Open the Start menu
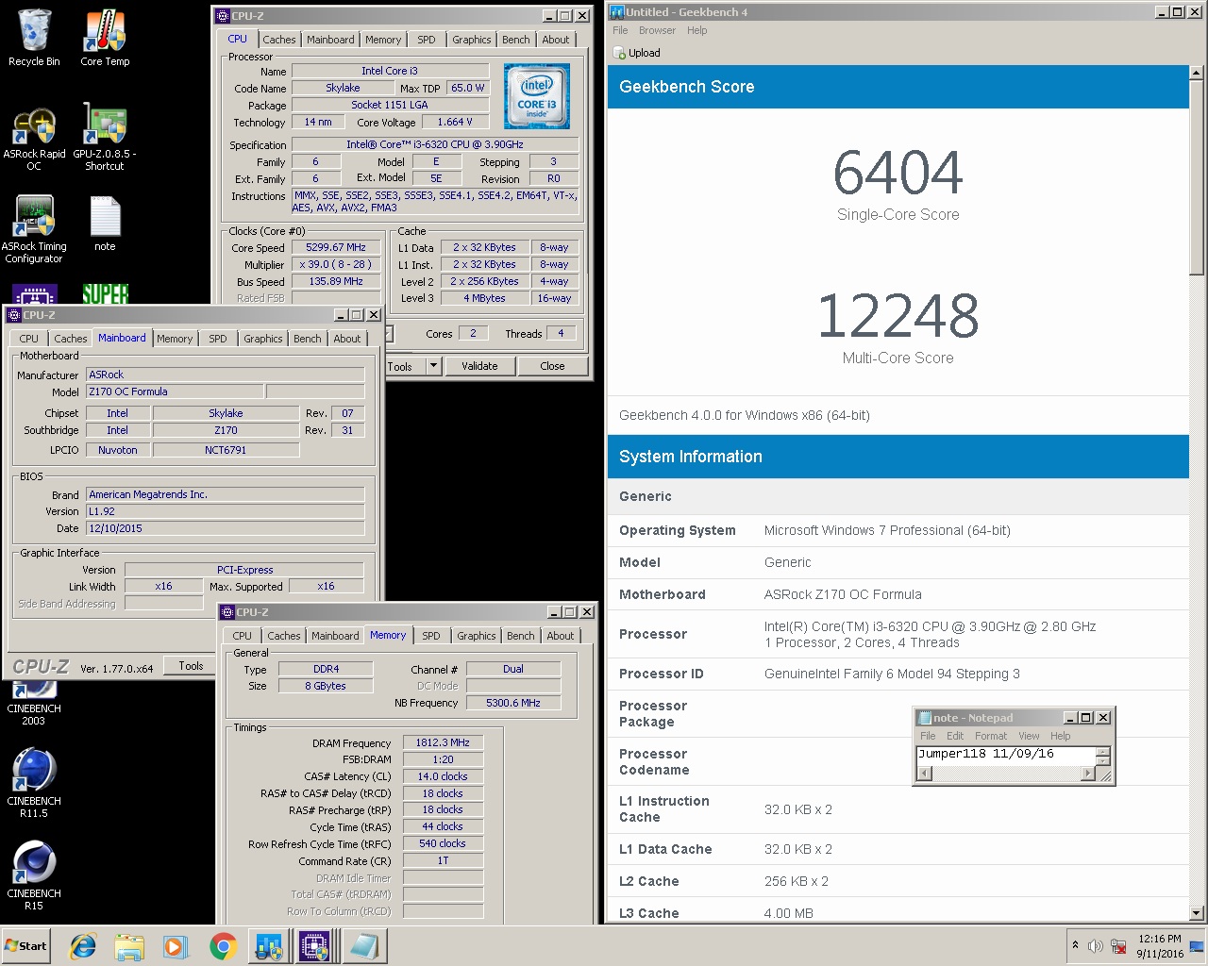 point(26,946)
